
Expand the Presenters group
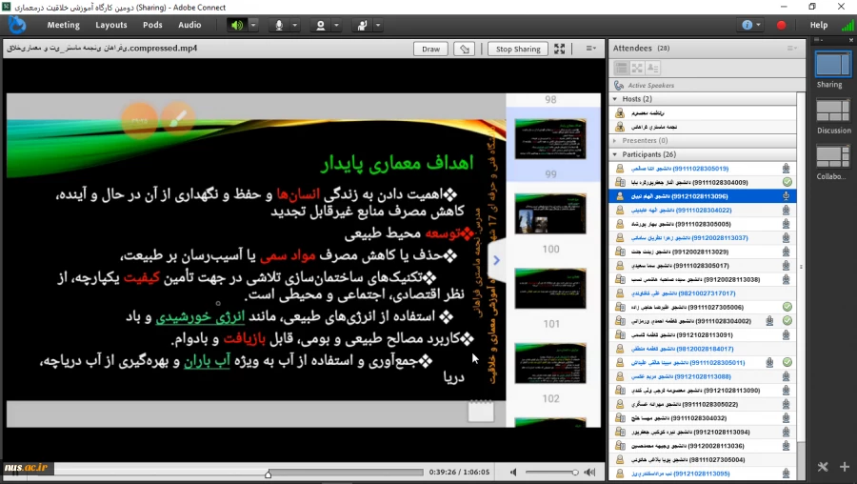[x=617, y=140]
